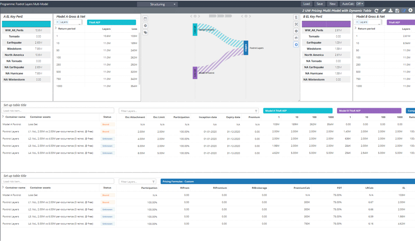
Task: Click the floppy disk save icon
Action: pyautogui.click(x=397, y=11)
